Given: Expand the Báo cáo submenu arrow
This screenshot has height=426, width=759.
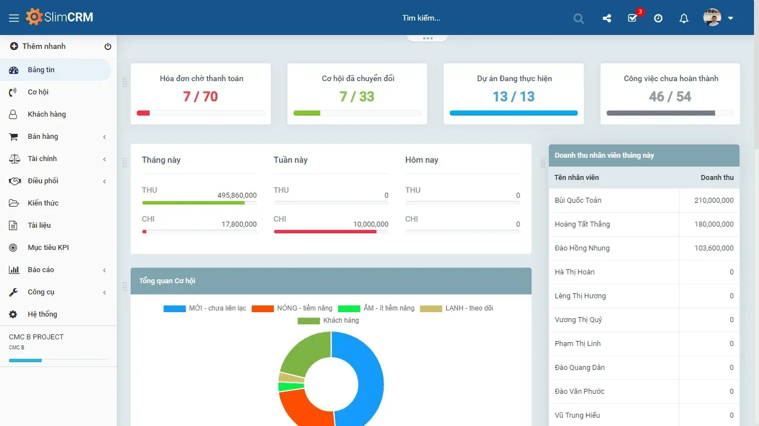Looking at the screenshot, I should point(105,270).
